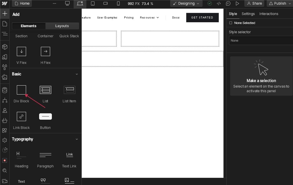Open the Pages panel in sidebar
The width and height of the screenshot is (293, 185).
[x=5, y=24]
